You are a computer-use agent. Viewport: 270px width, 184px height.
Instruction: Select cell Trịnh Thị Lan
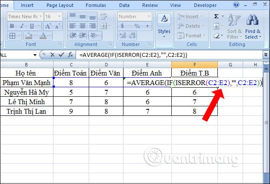point(27,112)
